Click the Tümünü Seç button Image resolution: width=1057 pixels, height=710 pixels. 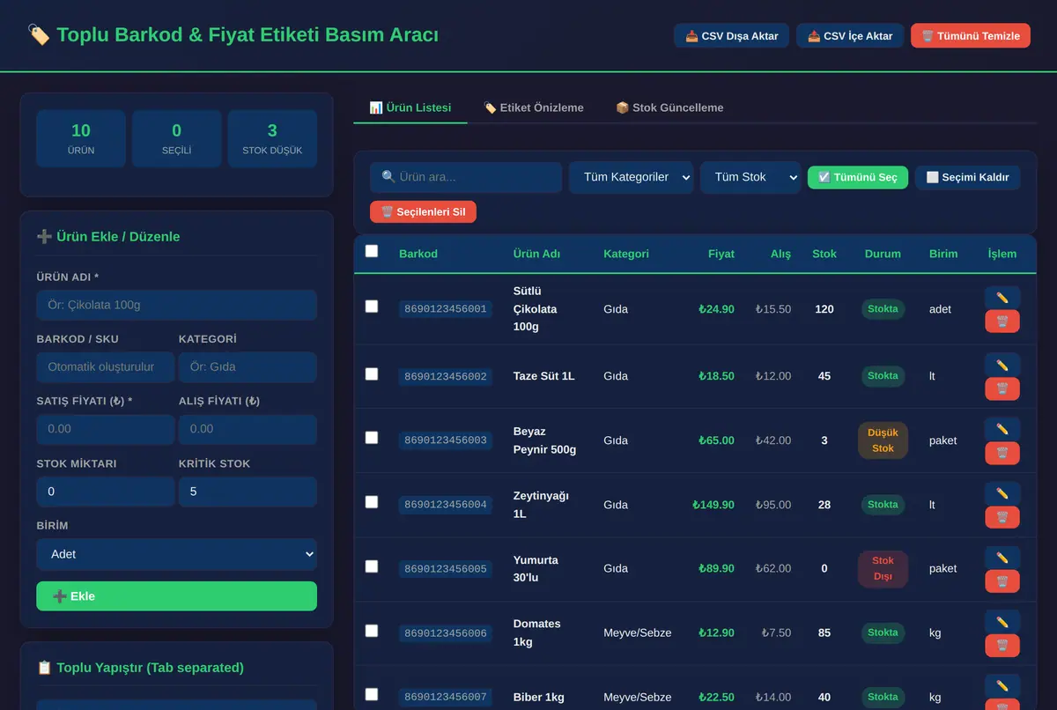click(x=858, y=177)
